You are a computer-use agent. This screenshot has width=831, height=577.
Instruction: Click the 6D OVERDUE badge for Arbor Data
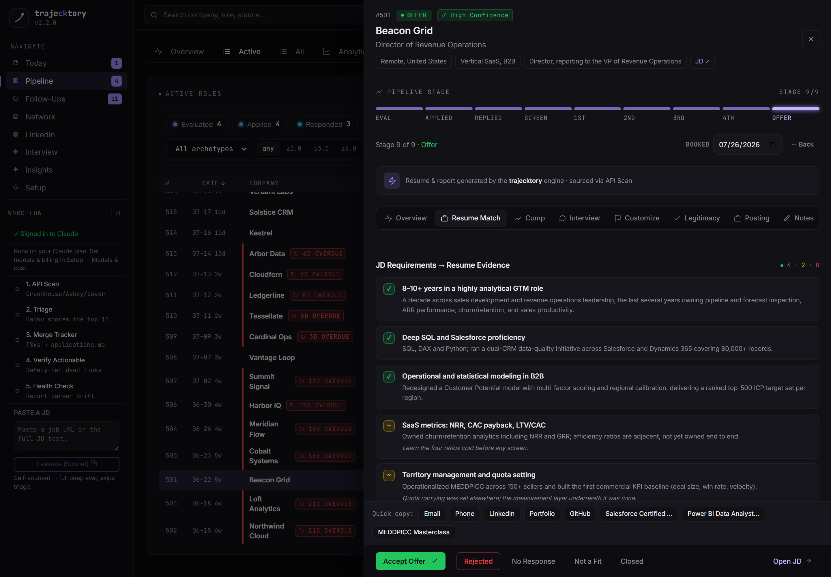coord(318,253)
